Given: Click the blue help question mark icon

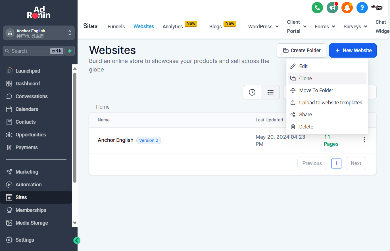Looking at the screenshot, I should [362, 8].
